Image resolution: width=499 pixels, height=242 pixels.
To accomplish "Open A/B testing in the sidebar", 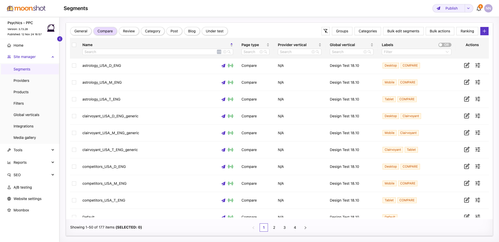I will click(23, 187).
